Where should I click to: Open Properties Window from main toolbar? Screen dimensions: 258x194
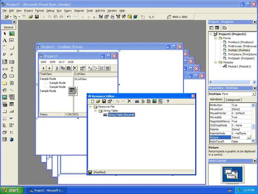107,17
